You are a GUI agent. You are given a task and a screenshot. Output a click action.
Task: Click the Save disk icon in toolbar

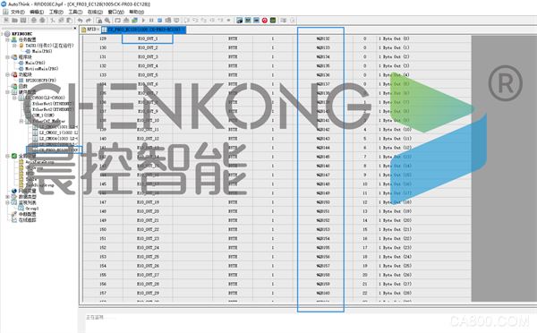click(23, 21)
